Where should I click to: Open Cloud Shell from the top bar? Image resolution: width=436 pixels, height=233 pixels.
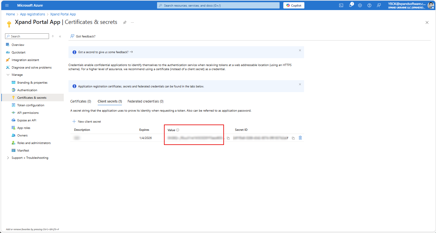pyautogui.click(x=341, y=5)
